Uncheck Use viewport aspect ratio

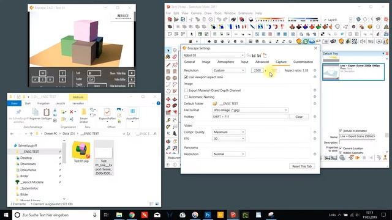coord(186,77)
